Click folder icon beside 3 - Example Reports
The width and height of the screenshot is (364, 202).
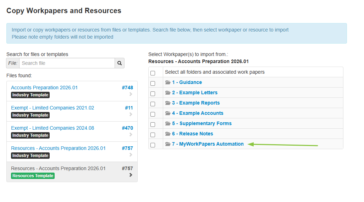pos(168,103)
